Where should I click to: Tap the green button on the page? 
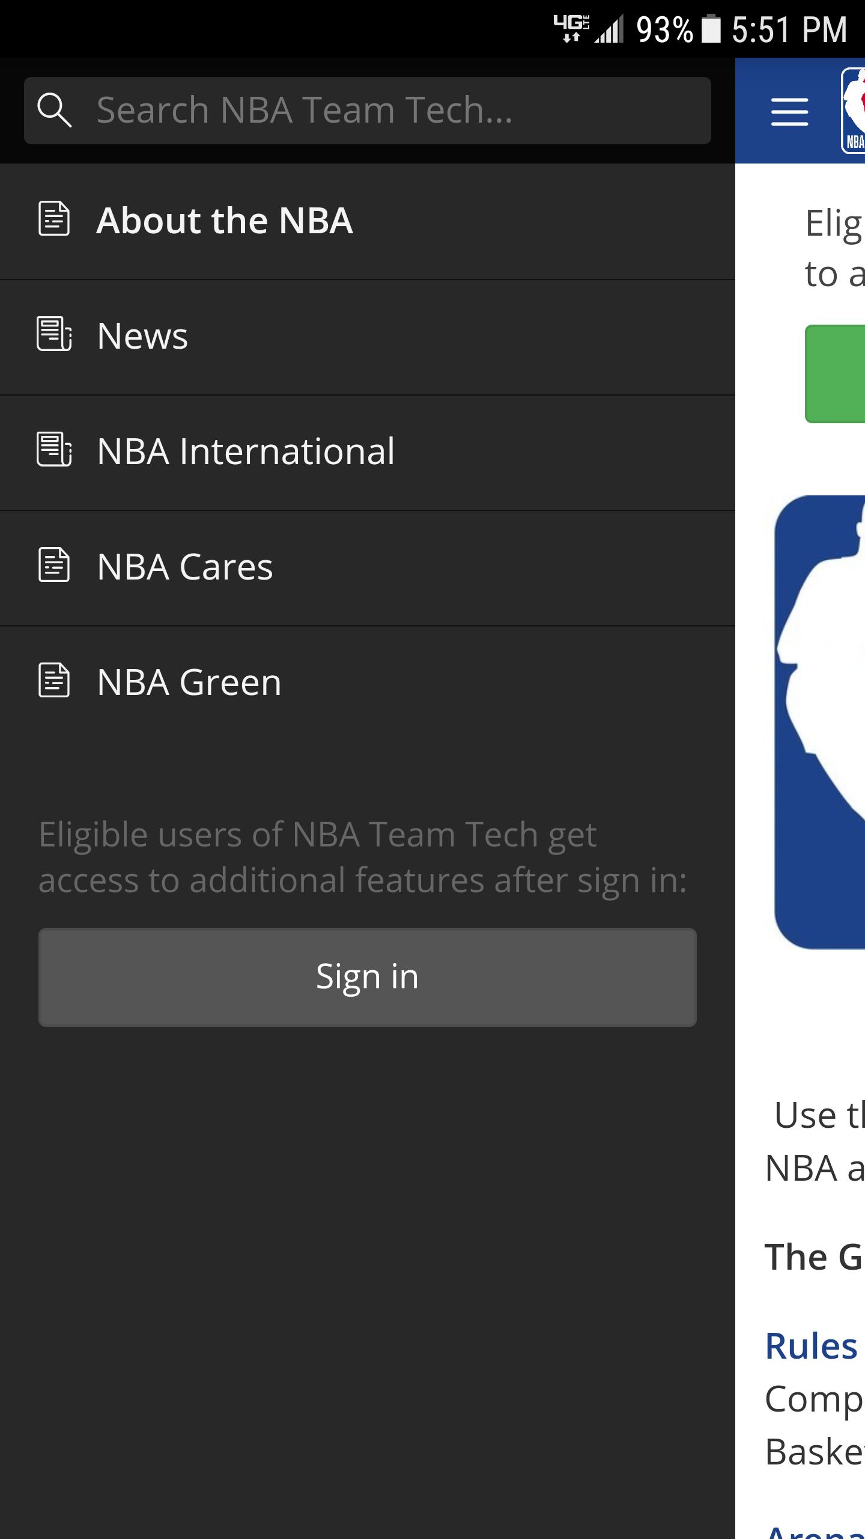click(x=835, y=373)
